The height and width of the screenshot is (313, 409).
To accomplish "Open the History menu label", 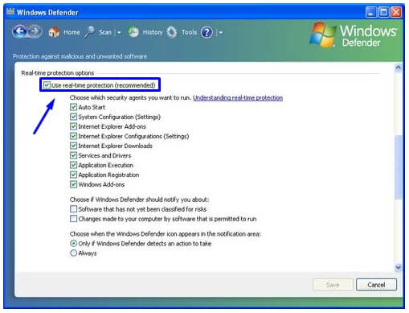I will pyautogui.click(x=153, y=32).
